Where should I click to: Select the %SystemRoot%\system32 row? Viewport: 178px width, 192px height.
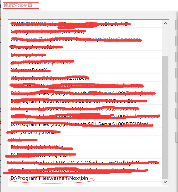(85, 62)
